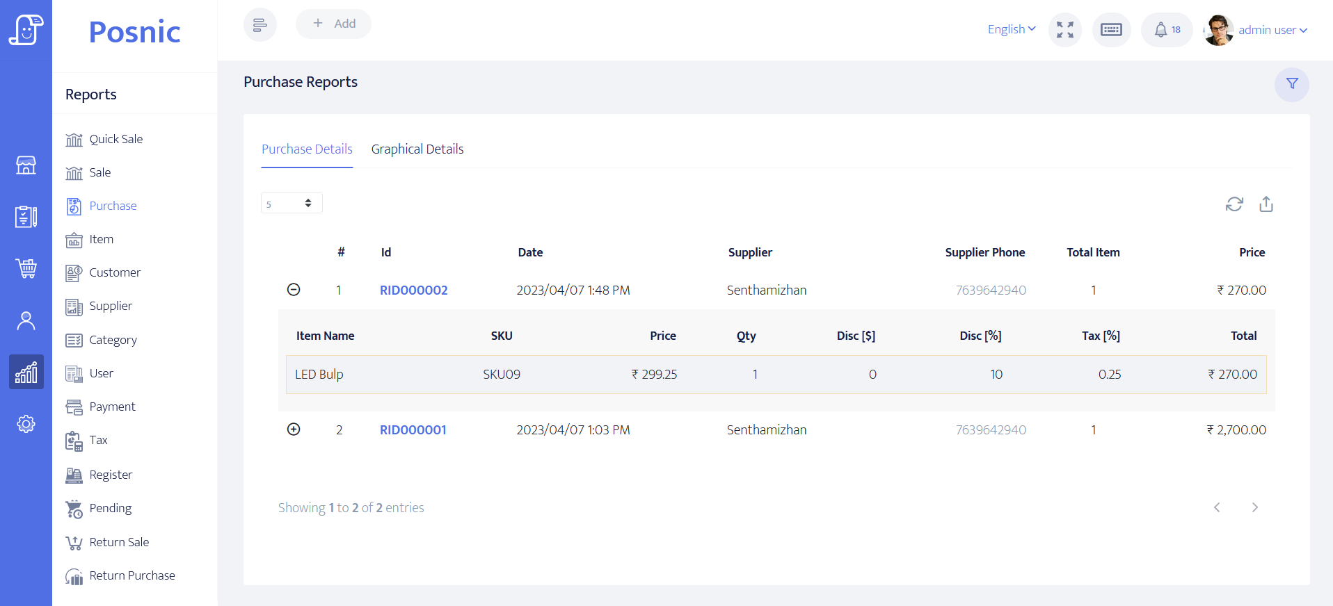Click the refresh table icon
Viewport: 1333px width, 606px height.
(1234, 204)
